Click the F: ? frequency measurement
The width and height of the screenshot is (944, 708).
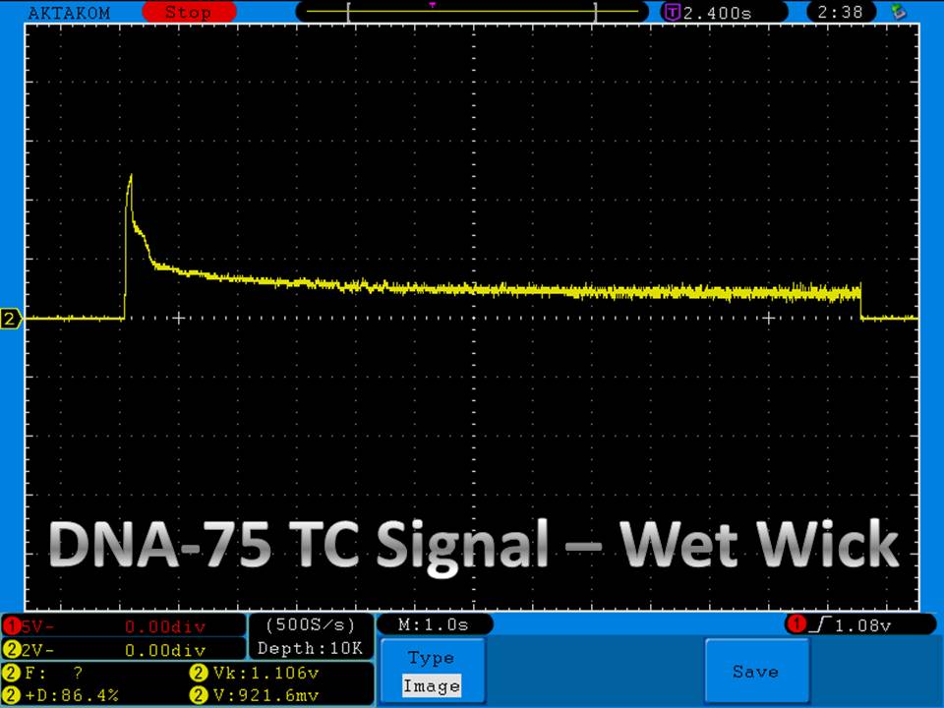point(49,674)
